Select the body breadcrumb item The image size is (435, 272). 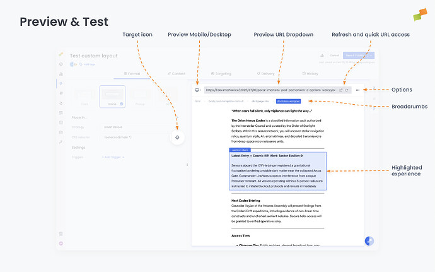[x=221, y=100]
